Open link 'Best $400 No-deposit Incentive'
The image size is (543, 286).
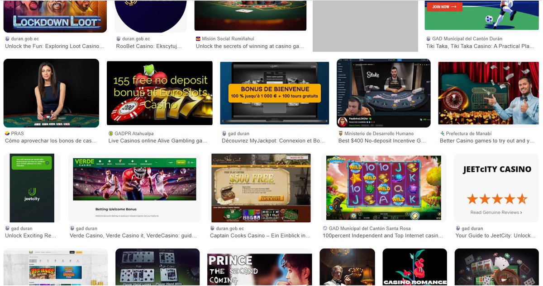[382, 141]
